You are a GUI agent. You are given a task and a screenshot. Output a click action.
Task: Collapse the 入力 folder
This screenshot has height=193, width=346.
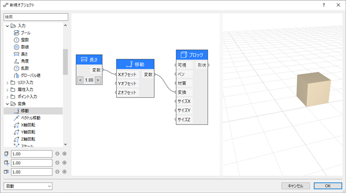click(x=7, y=26)
